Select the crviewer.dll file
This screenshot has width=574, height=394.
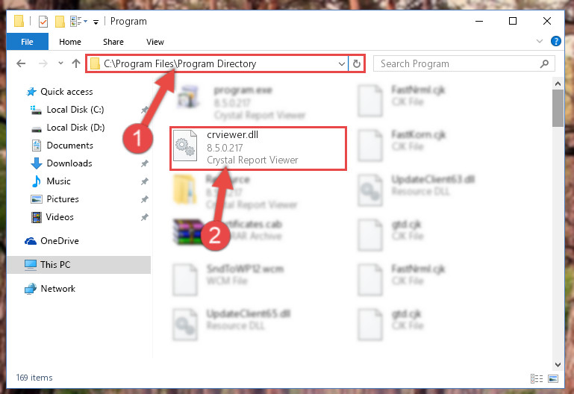258,148
